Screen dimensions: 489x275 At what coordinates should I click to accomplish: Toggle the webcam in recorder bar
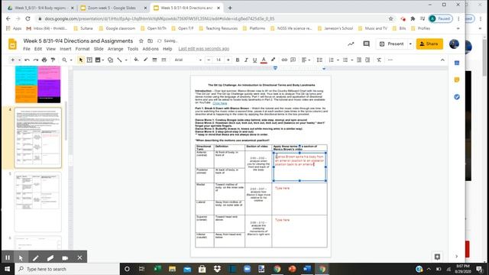click(65, 258)
